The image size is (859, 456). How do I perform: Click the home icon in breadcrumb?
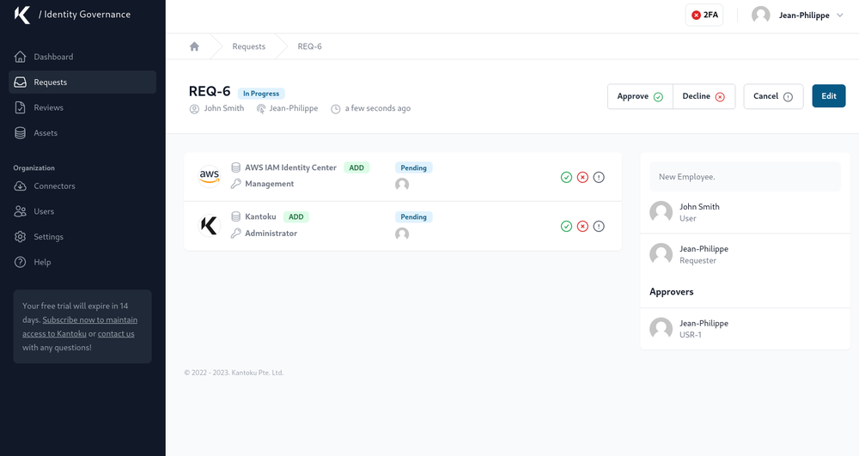pos(194,46)
